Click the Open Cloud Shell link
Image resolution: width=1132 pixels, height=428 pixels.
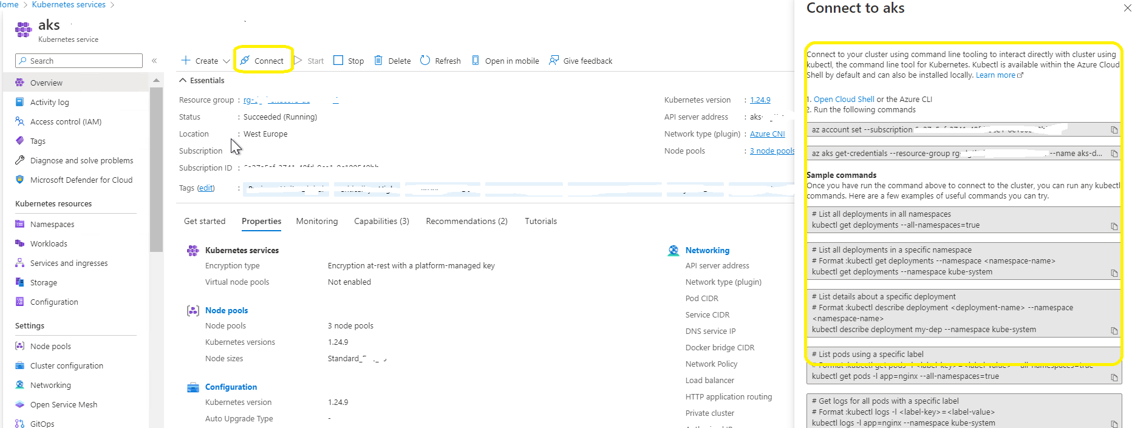coord(844,99)
